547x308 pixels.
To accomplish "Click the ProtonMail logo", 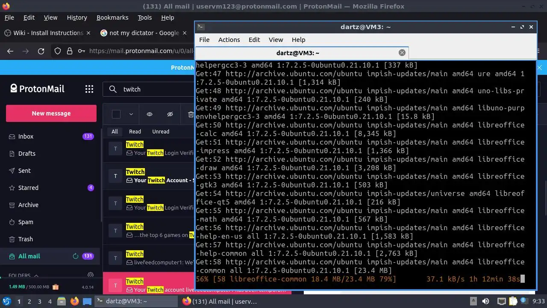I will (37, 89).
